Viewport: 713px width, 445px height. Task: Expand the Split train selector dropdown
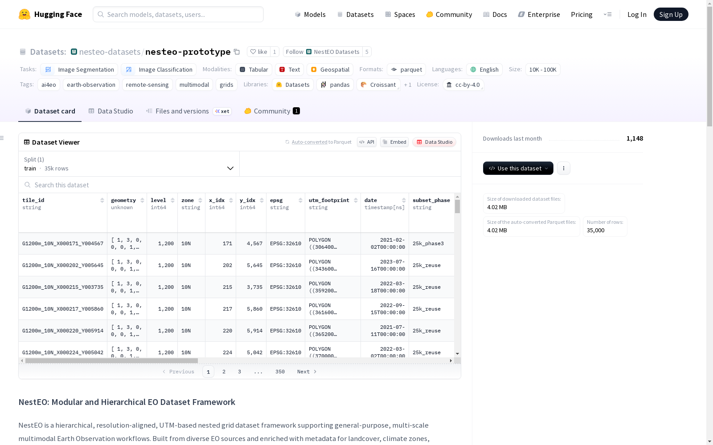click(x=129, y=164)
